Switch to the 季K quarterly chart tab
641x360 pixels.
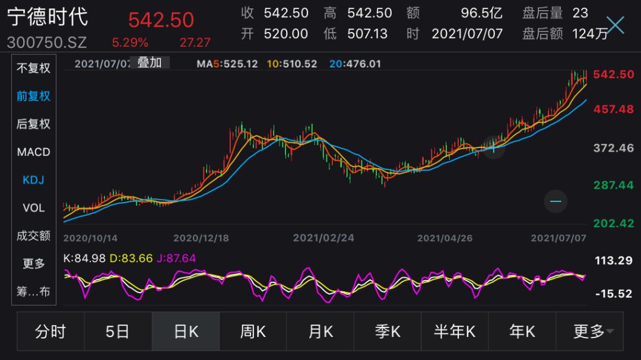[x=388, y=332]
